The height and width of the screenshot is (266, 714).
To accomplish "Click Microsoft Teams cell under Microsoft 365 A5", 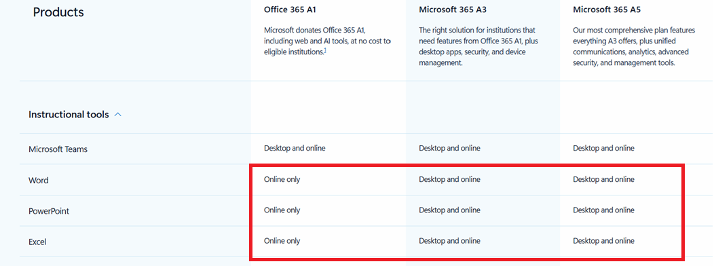I will [603, 148].
